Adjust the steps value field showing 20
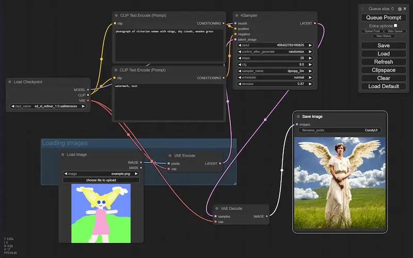 pyautogui.click(x=275, y=58)
